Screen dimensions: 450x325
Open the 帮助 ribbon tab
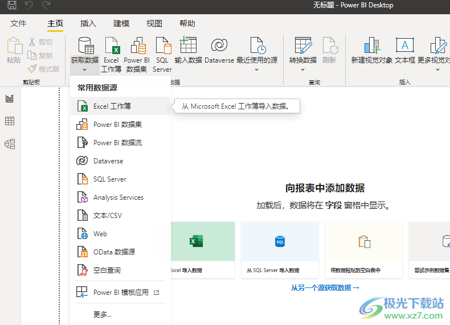pyautogui.click(x=187, y=23)
